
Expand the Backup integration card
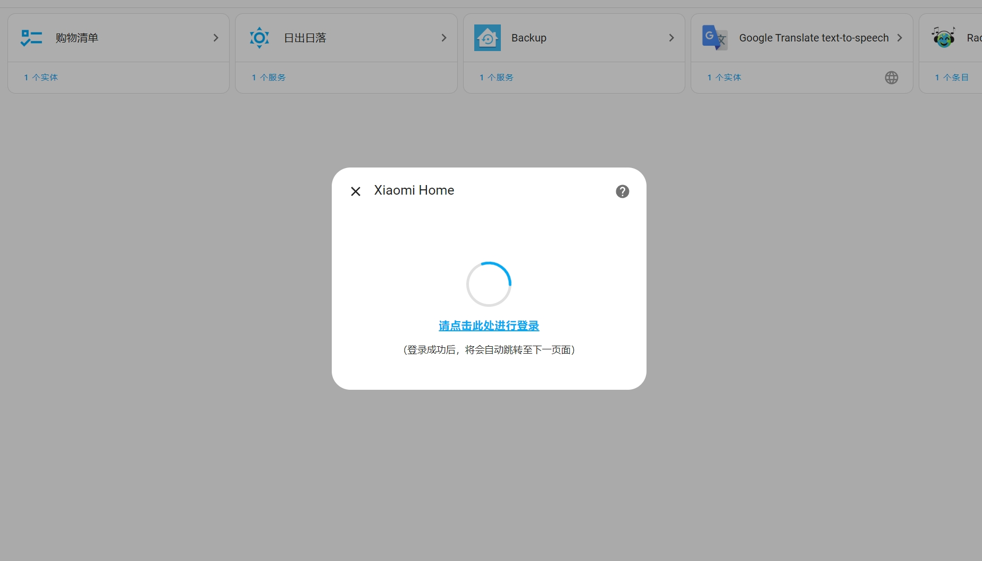(x=671, y=37)
